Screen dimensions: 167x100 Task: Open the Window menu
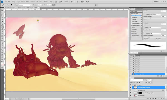pos(46,2)
